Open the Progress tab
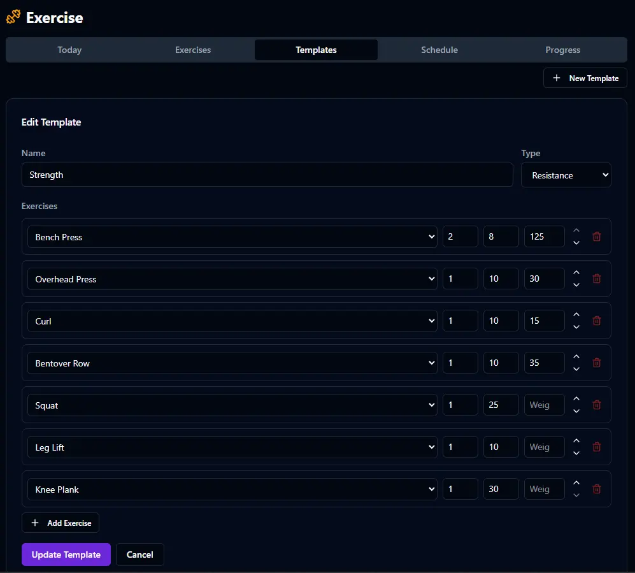The height and width of the screenshot is (573, 635). click(x=562, y=50)
